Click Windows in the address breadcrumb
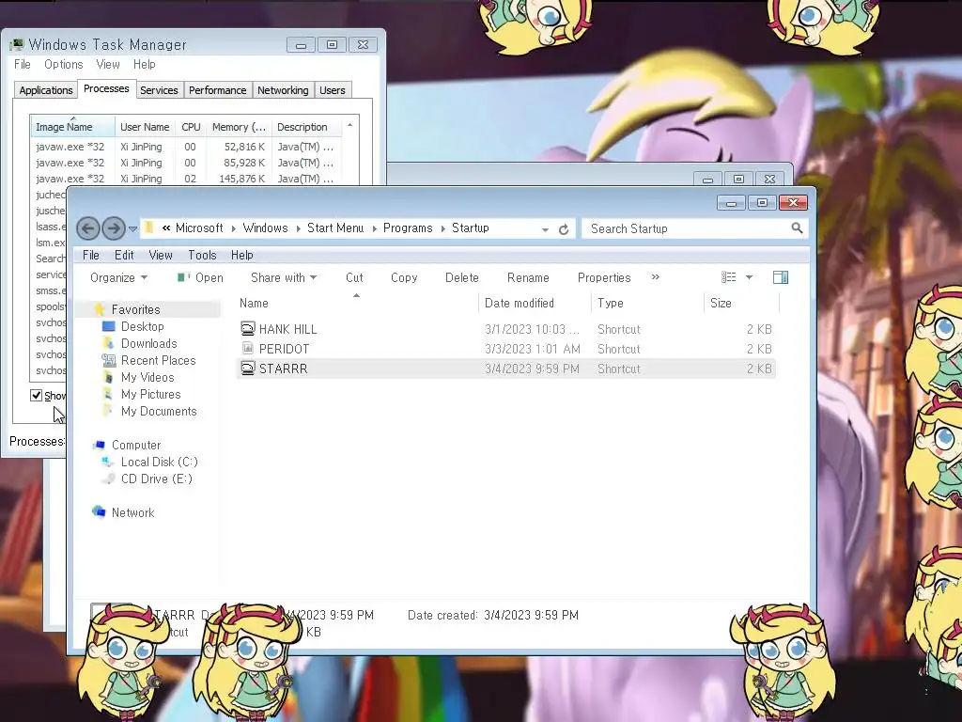The width and height of the screenshot is (962, 722). click(x=265, y=228)
